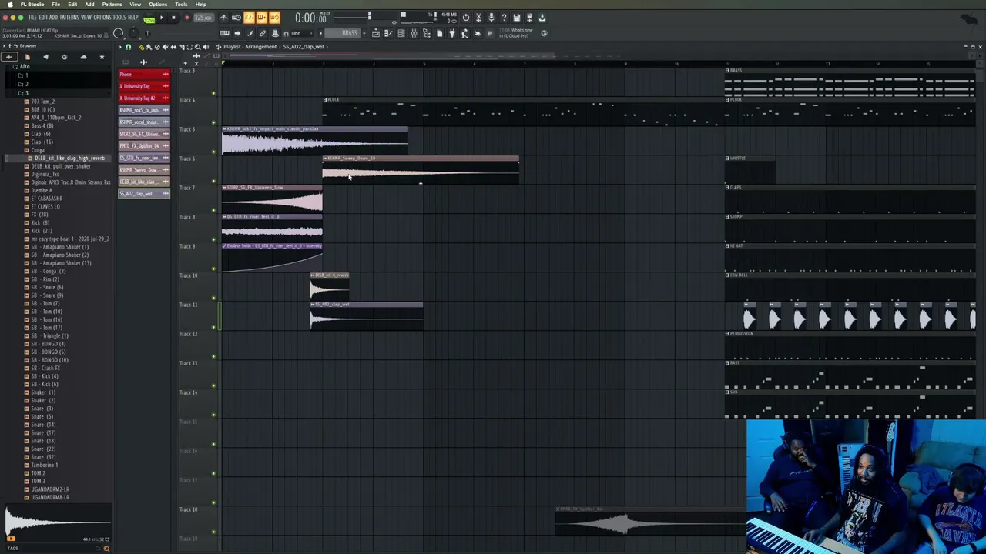Select X University Tag #2 in picker

(x=143, y=98)
